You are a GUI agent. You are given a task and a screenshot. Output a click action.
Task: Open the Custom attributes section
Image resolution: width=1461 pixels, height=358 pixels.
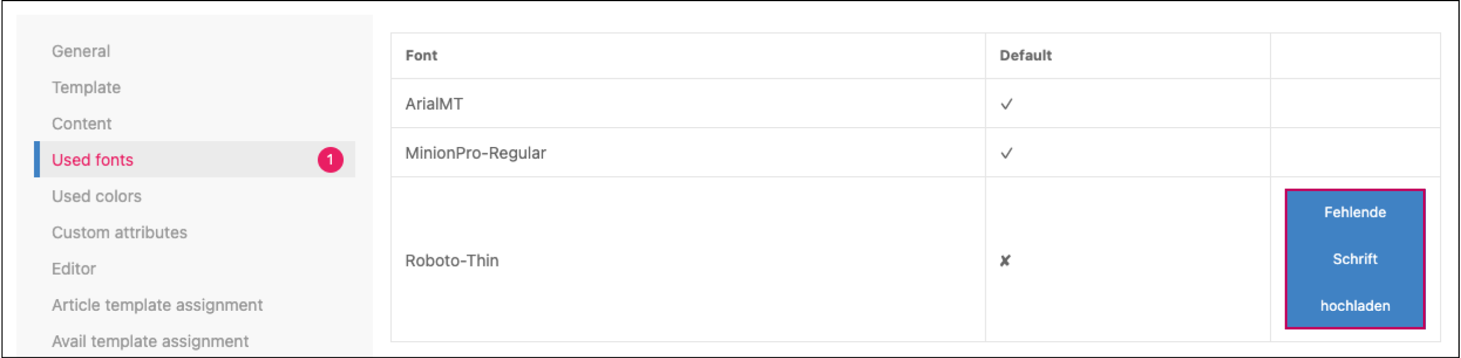point(120,232)
